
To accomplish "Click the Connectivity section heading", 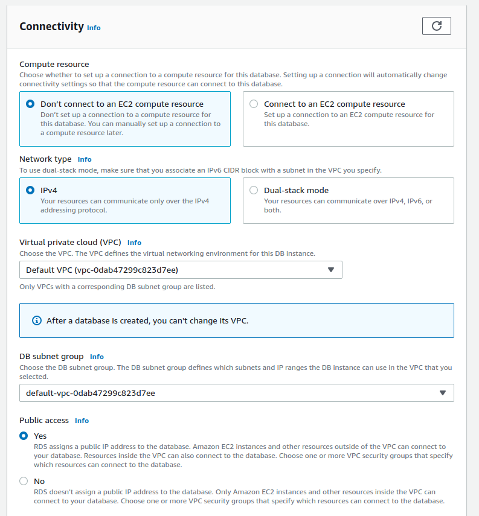I will point(50,27).
